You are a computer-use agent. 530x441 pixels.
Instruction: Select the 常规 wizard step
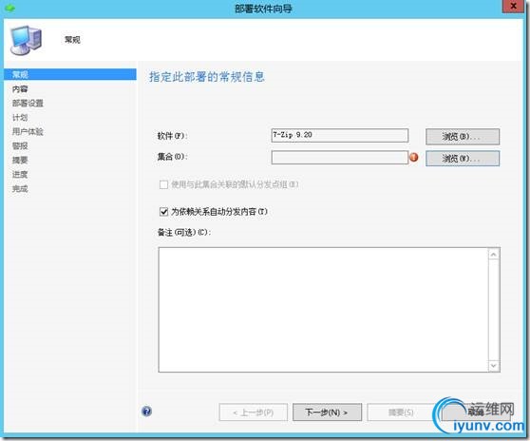(70, 74)
